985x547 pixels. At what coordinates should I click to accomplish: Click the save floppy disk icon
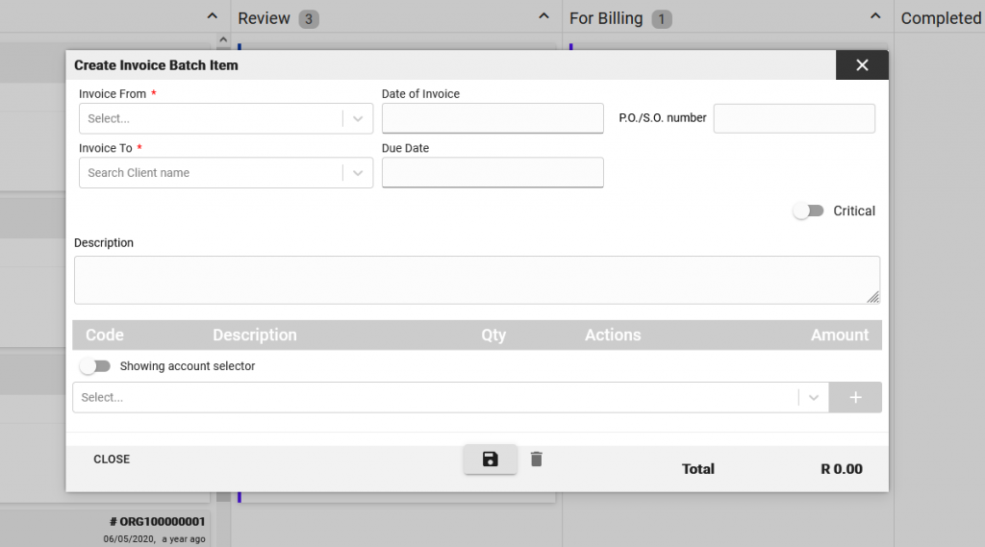[490, 460]
